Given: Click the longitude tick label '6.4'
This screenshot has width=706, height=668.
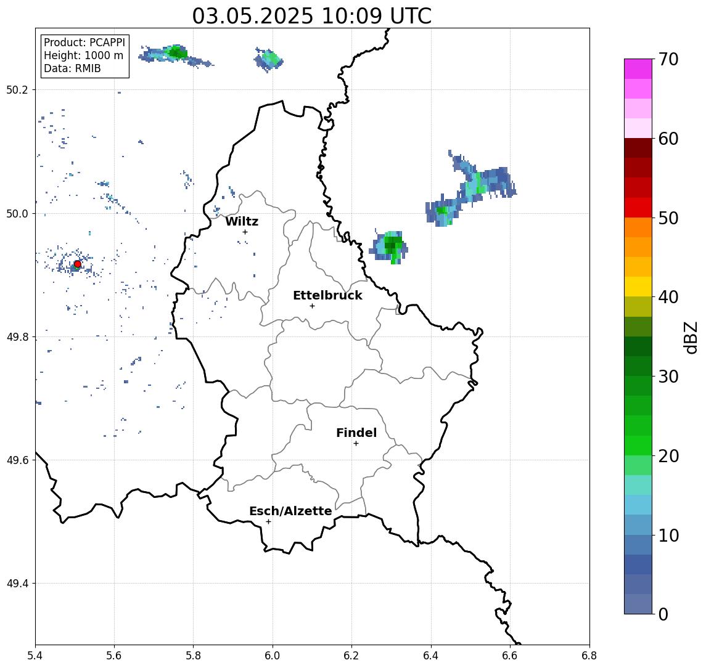Looking at the screenshot, I should pyautogui.click(x=431, y=656).
